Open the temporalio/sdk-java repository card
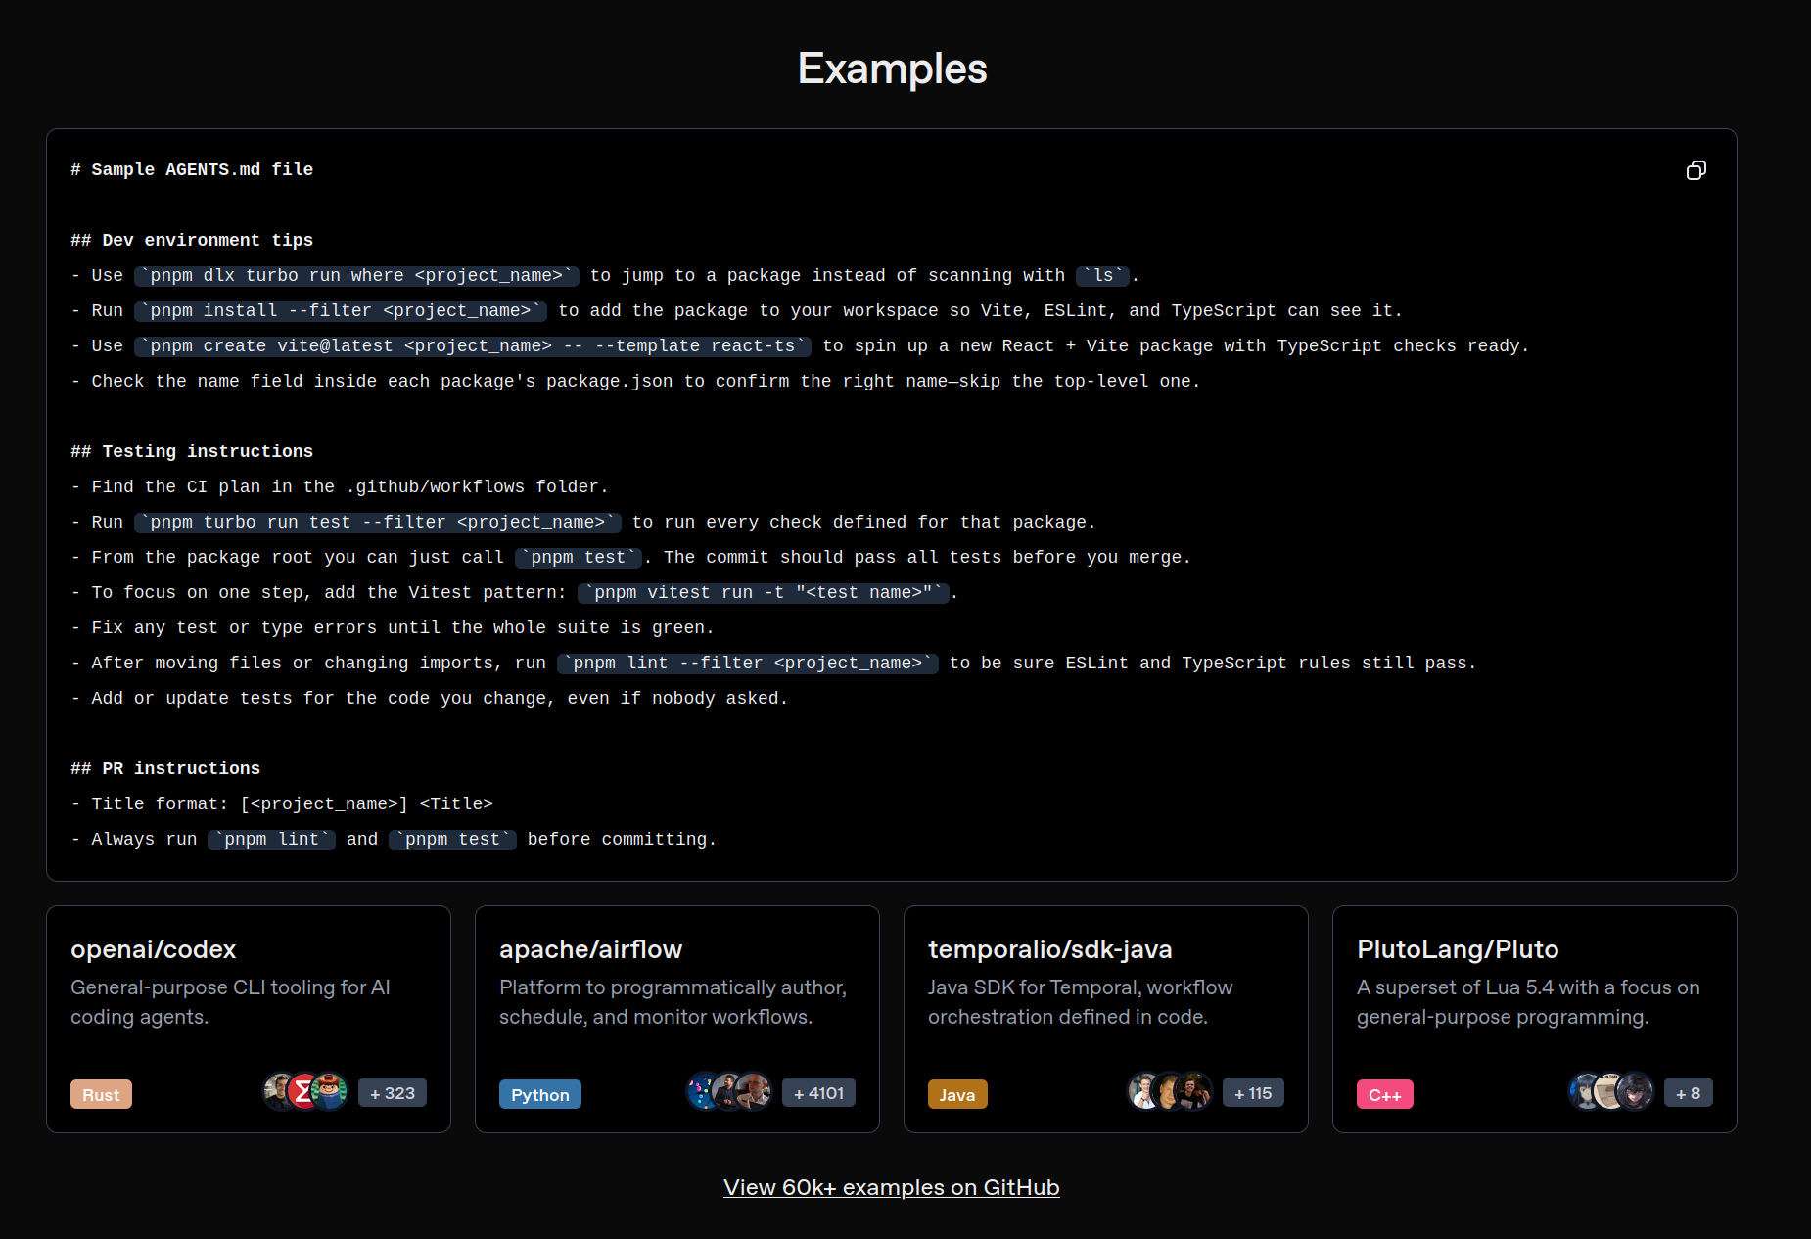 pyautogui.click(x=1106, y=1019)
